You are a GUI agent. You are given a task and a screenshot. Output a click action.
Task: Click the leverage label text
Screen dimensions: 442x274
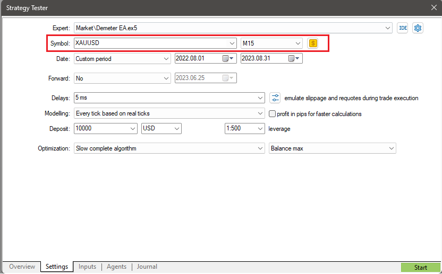tap(279, 129)
